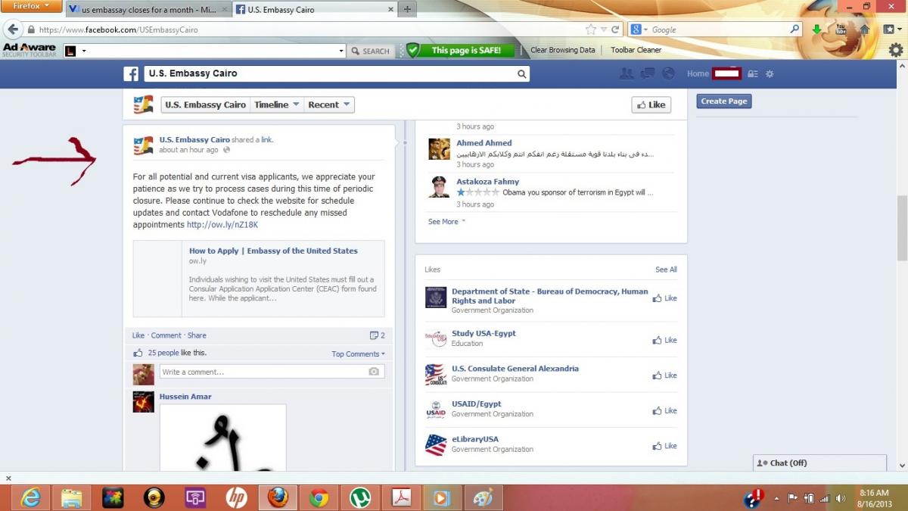Click U.S. Embassy Cairo page name button
Image resolution: width=908 pixels, height=511 pixels.
205,105
